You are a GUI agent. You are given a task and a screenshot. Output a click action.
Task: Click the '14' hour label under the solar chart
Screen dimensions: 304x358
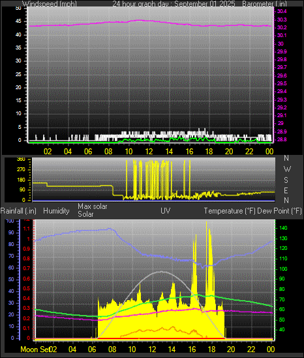point(172,350)
